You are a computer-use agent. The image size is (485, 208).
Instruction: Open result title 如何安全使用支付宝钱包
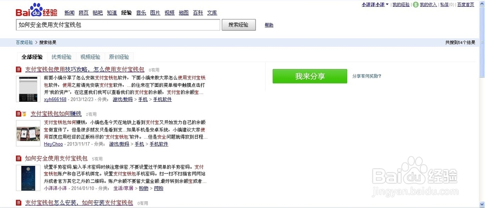coord(56,159)
